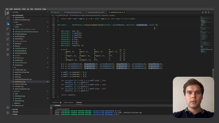Click the CMakeLists.txt file icon
The width and height of the screenshot is (219, 123).
pyautogui.click(x=13, y=106)
